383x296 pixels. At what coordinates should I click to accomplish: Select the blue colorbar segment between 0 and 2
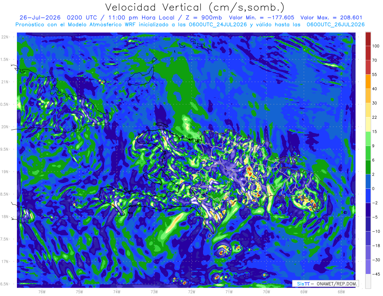point(368,181)
